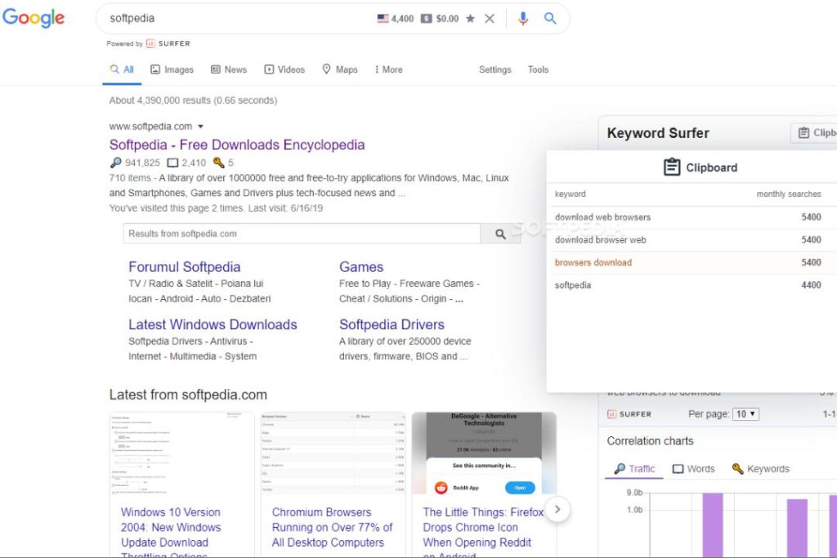Open the More search options menu
Viewport: 837px width, 558px height.
pos(388,69)
